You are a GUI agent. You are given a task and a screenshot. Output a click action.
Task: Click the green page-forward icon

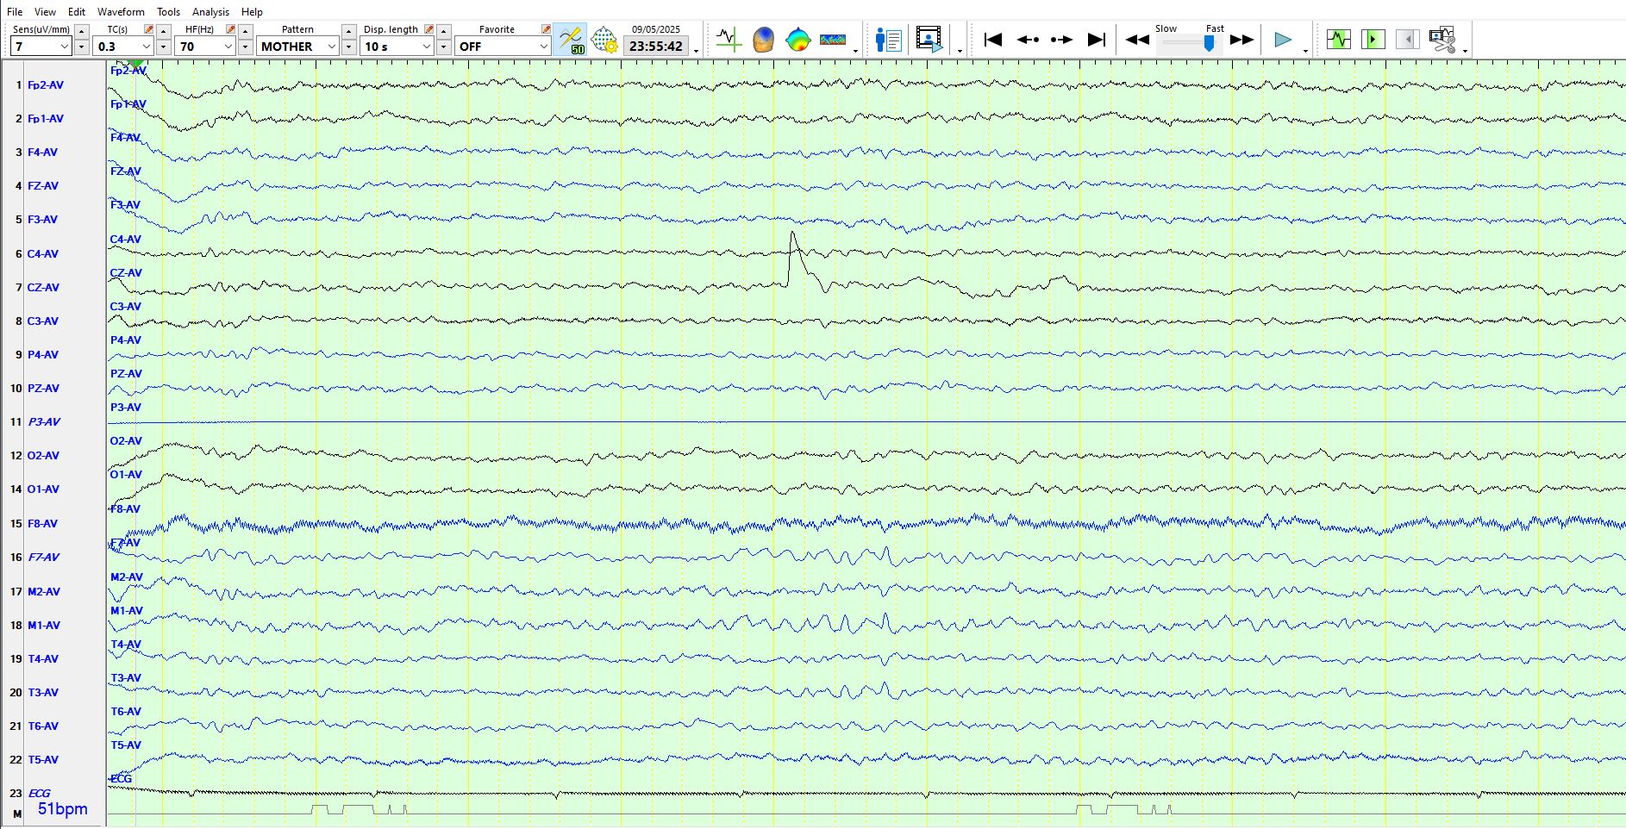click(1373, 40)
